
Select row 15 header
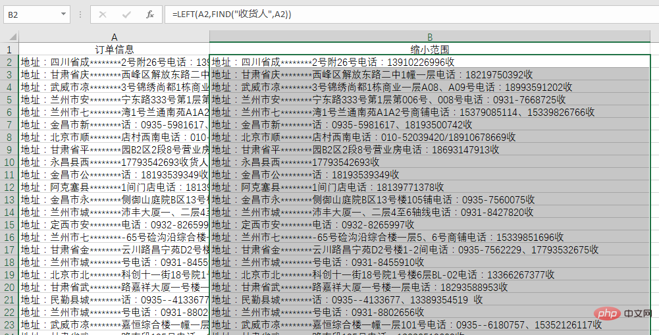click(x=9, y=224)
